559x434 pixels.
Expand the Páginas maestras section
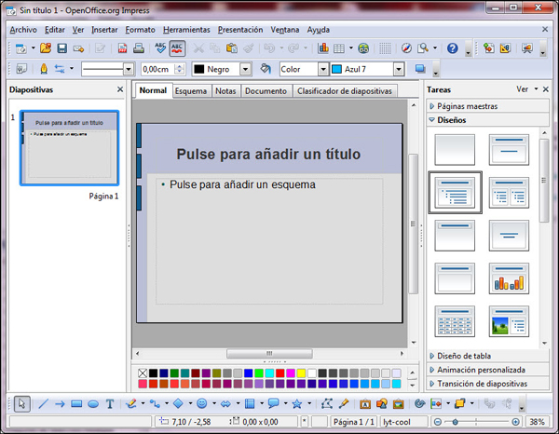pyautogui.click(x=487, y=106)
